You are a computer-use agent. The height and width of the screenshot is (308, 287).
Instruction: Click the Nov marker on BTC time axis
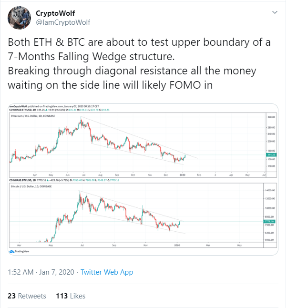[145, 245]
